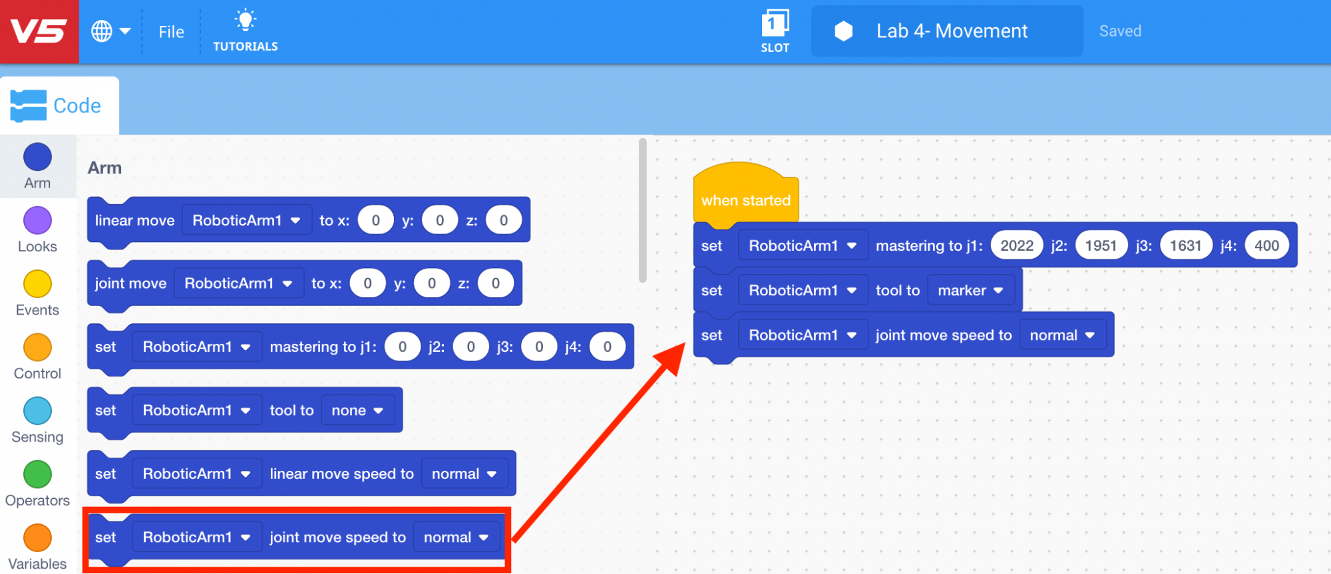Screen dimensions: 1331x574
Task: Expand the marker tool dropdown in workspace
Action: (x=970, y=291)
